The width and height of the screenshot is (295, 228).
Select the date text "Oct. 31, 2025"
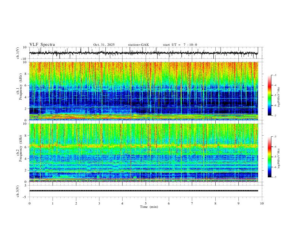click(104, 45)
